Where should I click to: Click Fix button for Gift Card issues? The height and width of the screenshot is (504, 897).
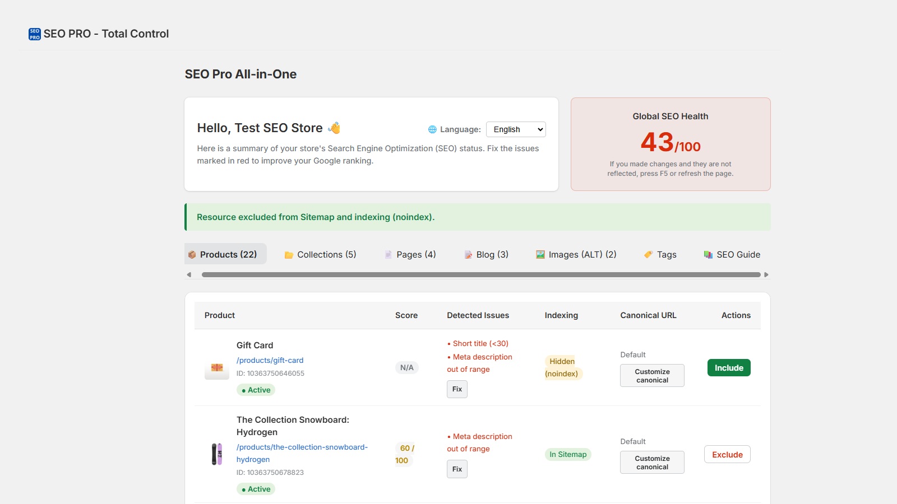pos(457,389)
